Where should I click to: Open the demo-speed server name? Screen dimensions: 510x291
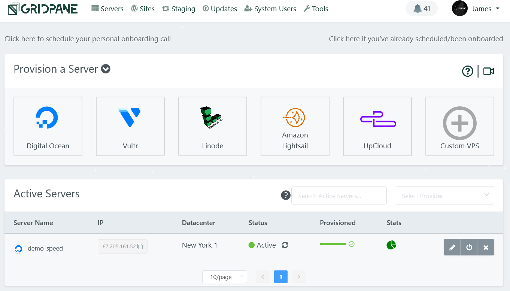(45, 248)
